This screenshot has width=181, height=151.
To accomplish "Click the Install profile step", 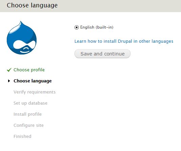I will (28, 114).
